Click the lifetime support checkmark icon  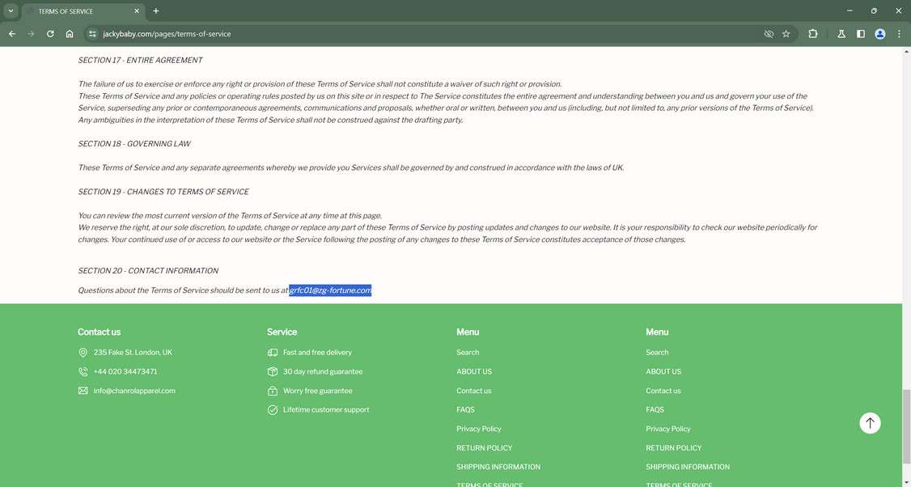(273, 409)
